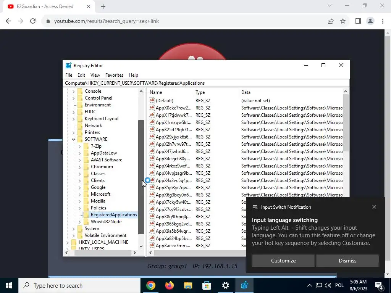Select the (Default) value icon
Viewport: 391px width, 293px height.
click(152, 100)
